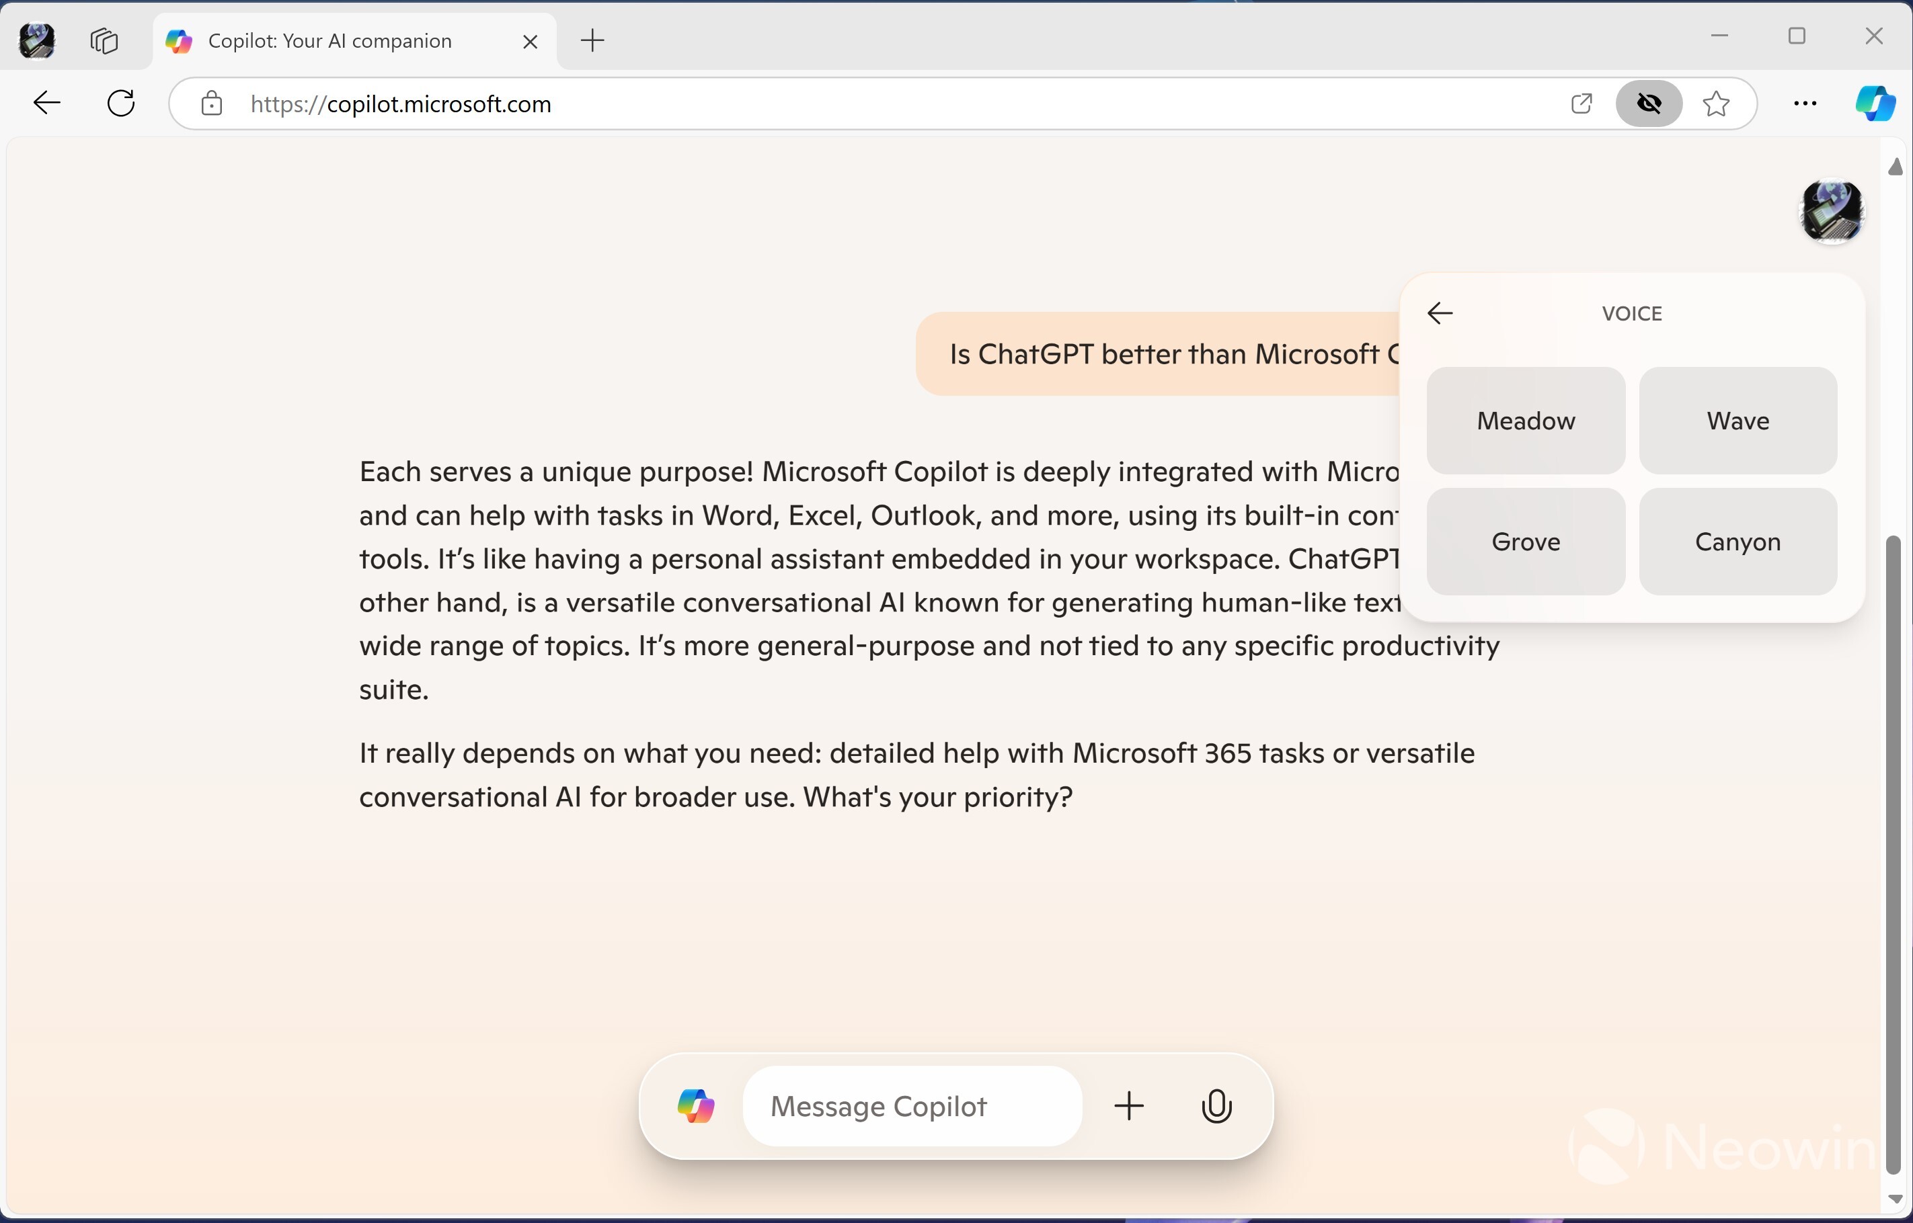Add page to favorites with star

click(1716, 103)
